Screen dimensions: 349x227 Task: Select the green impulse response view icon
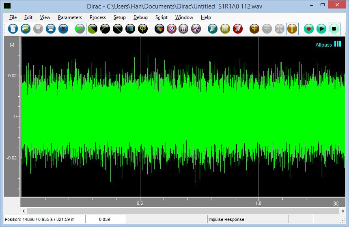(x=80, y=29)
